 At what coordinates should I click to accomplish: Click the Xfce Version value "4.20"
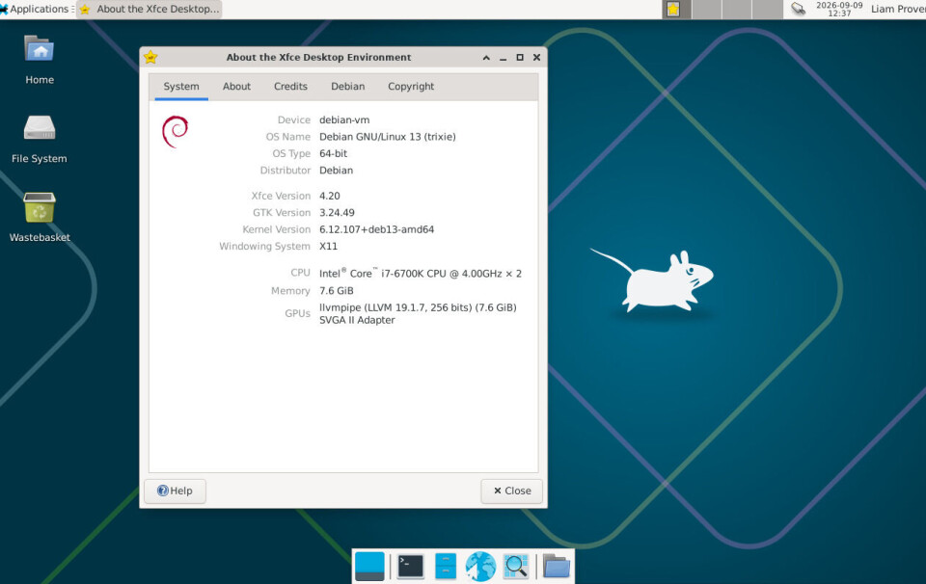330,196
